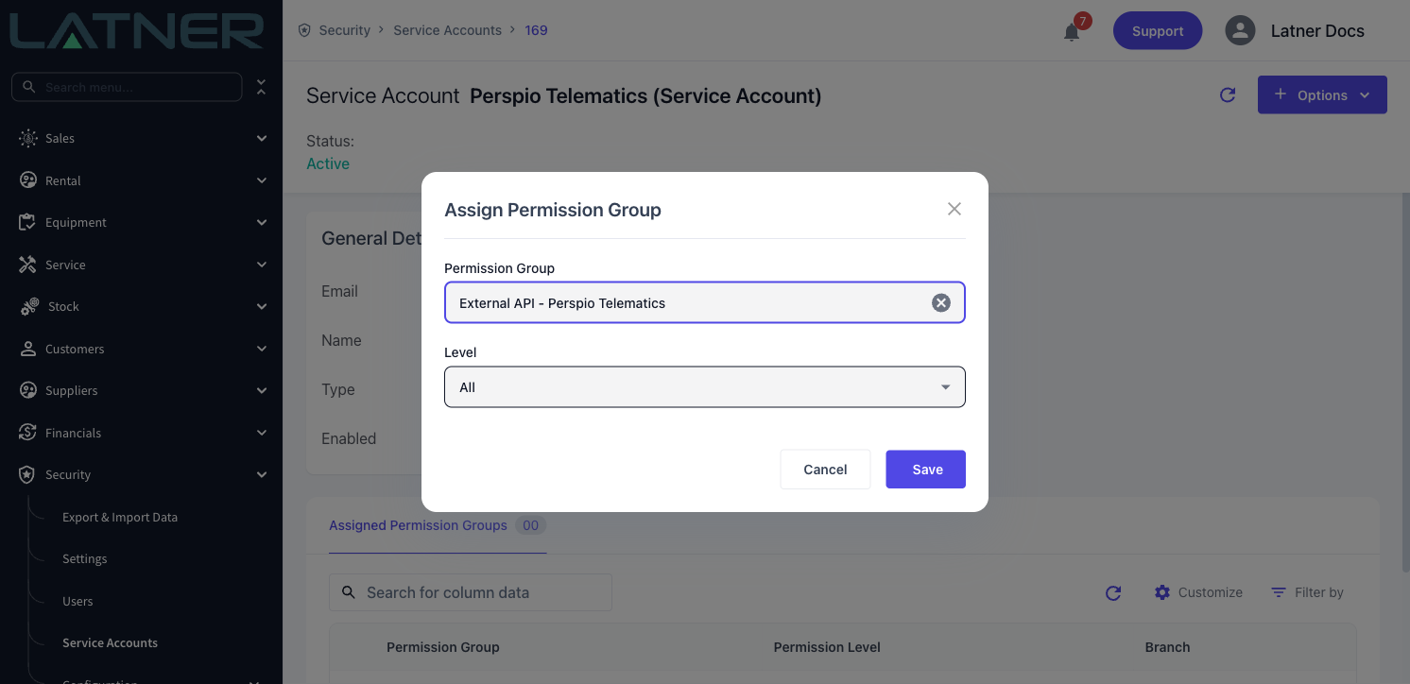1410x684 pixels.
Task: Click the breadcrumb shield icon
Action: click(304, 30)
